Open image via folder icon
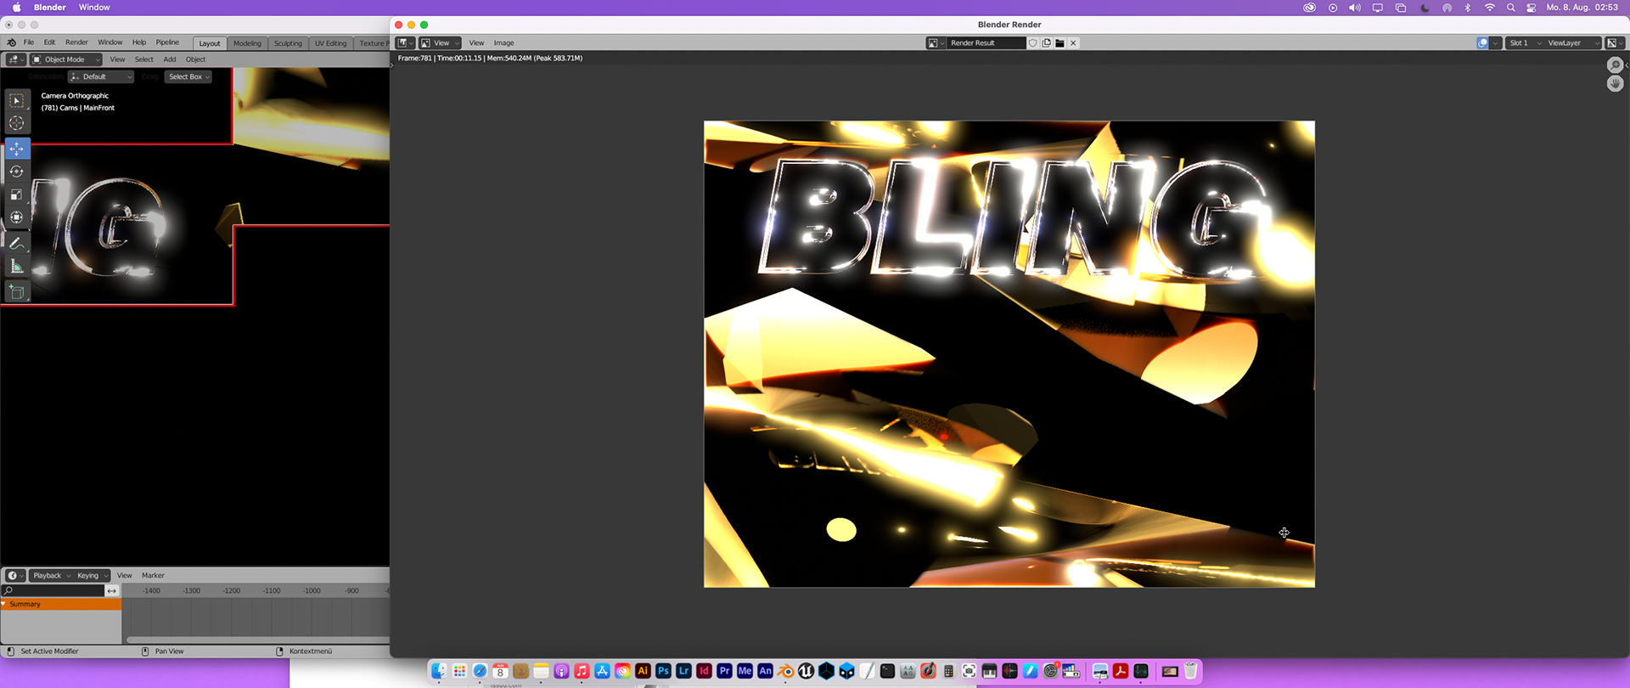The image size is (1630, 688). click(1059, 43)
